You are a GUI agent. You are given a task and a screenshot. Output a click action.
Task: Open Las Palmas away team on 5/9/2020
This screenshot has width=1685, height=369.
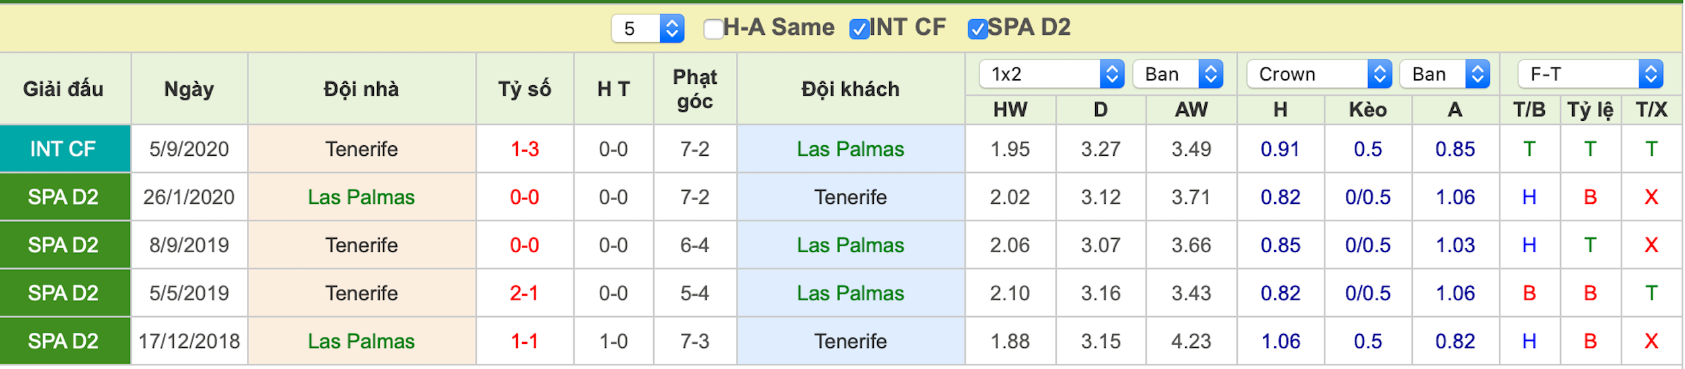point(849,149)
